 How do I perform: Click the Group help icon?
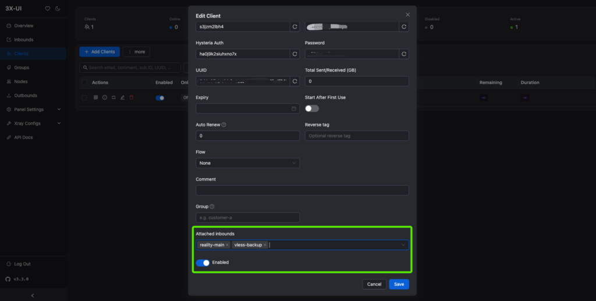(x=212, y=207)
